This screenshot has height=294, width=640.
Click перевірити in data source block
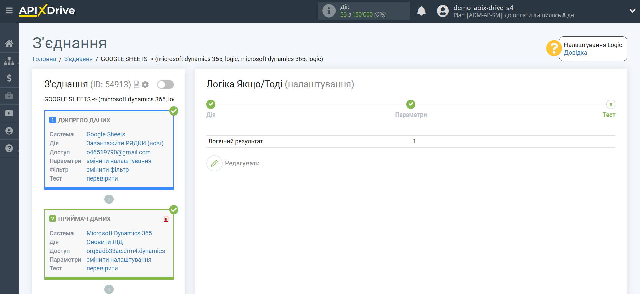102,178
